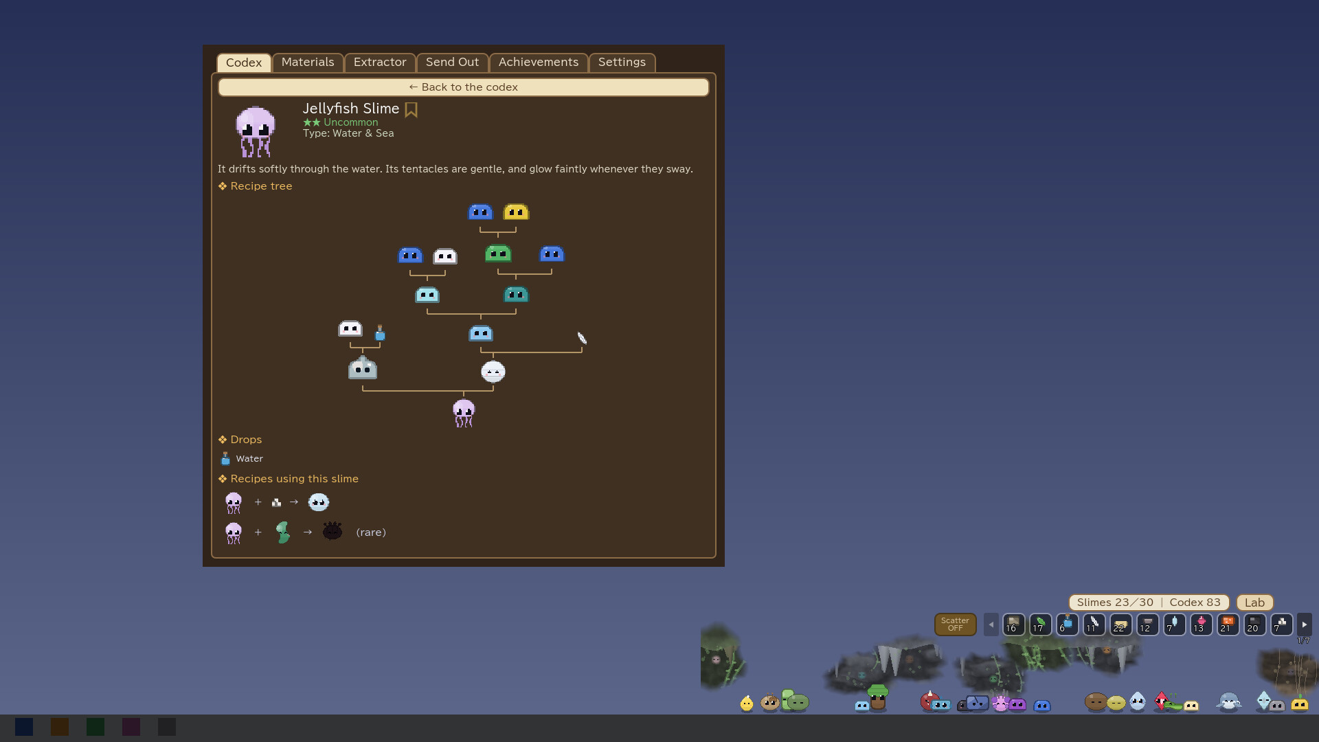The width and height of the screenshot is (1319, 742).
Task: Click the yellow droplet slime on the ground
Action: point(747,703)
